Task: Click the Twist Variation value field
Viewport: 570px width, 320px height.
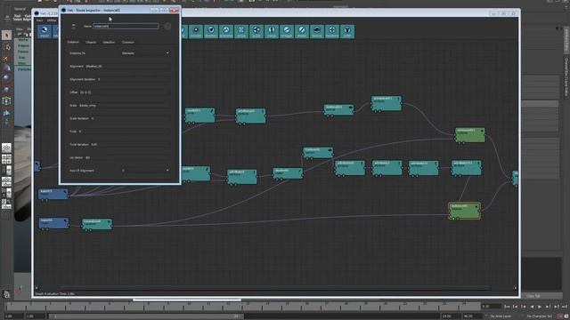Action: 130,144
